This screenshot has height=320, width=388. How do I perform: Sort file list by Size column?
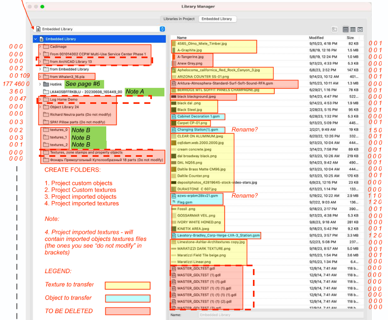tap(350, 38)
